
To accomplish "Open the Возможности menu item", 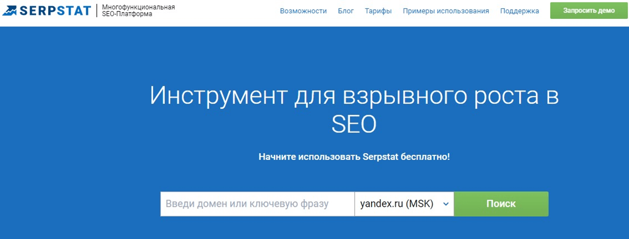I will (303, 11).
